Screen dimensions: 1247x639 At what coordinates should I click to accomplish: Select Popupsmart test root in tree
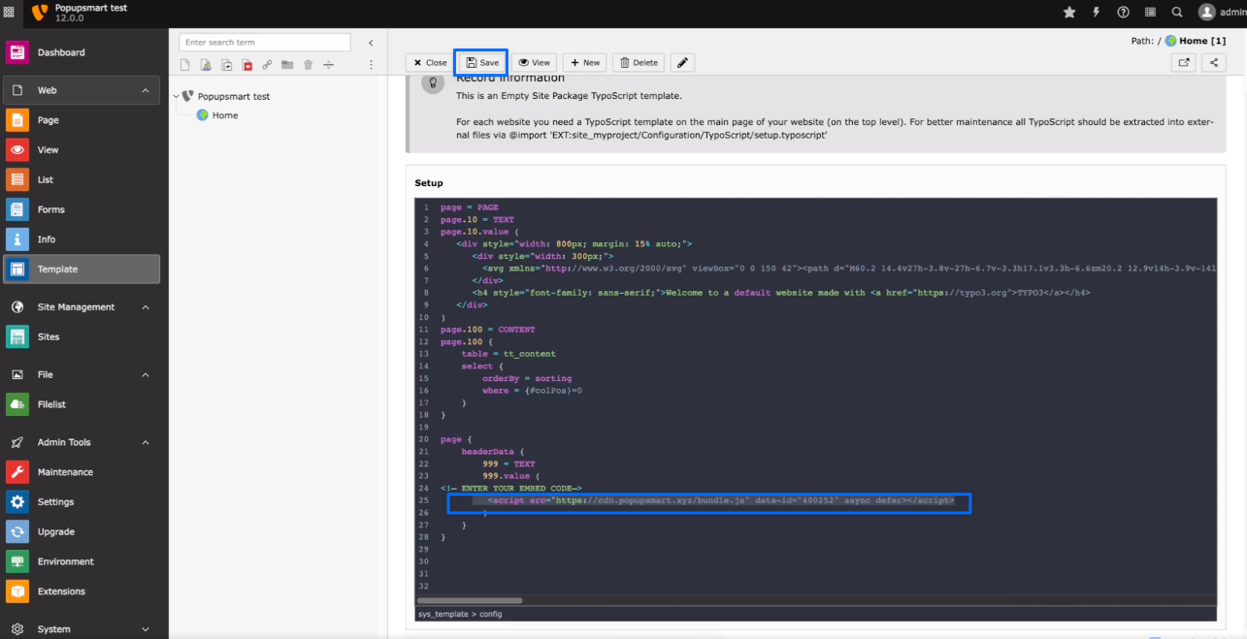coord(234,97)
